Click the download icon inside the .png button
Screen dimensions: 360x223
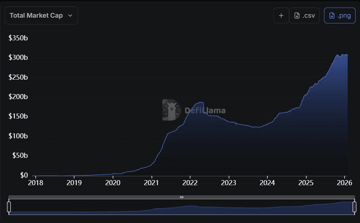tap(332, 15)
